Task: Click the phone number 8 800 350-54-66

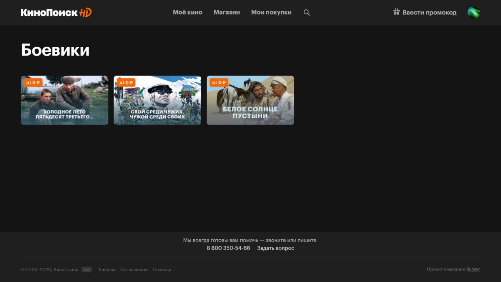Action: pos(228,248)
